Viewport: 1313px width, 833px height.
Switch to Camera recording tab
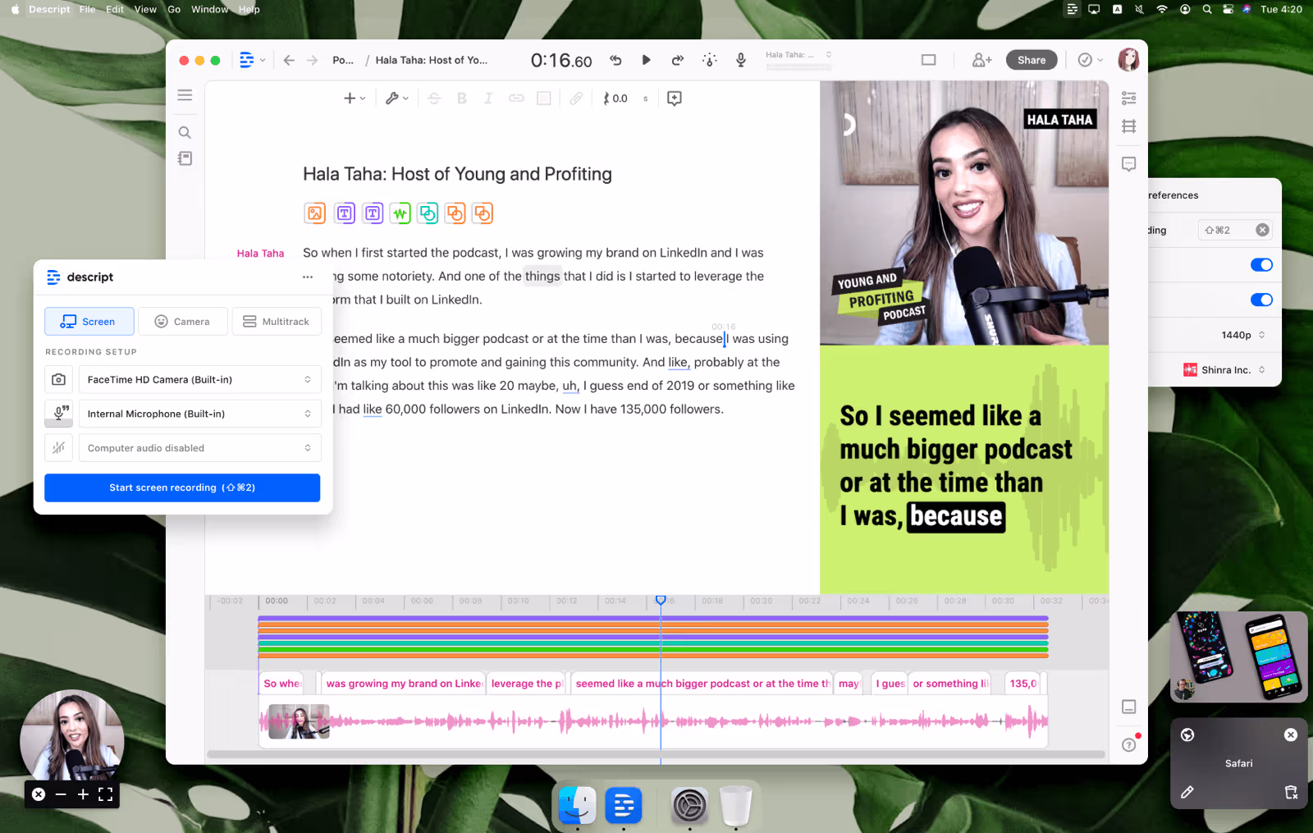182,322
